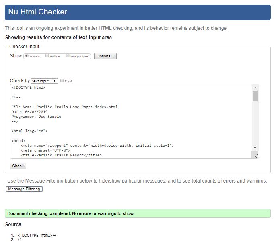Image resolution: width=278 pixels, height=242 pixels.
Task: Click the Check button
Action: click(x=18, y=166)
